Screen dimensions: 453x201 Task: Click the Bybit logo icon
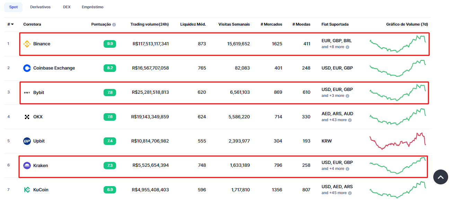27,93
